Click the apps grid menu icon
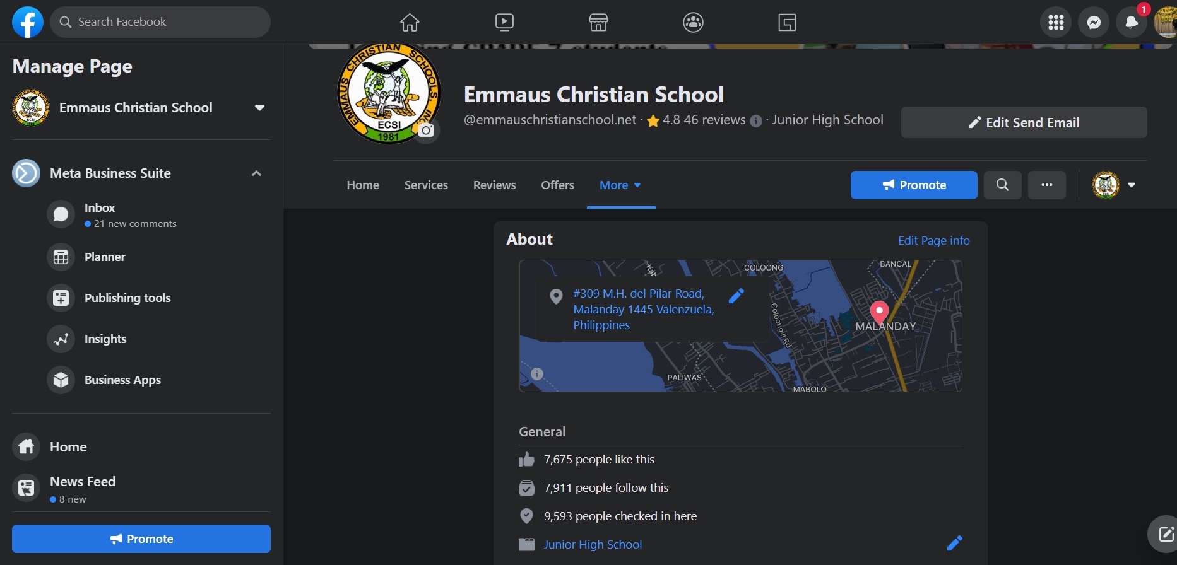The height and width of the screenshot is (565, 1177). click(x=1056, y=23)
